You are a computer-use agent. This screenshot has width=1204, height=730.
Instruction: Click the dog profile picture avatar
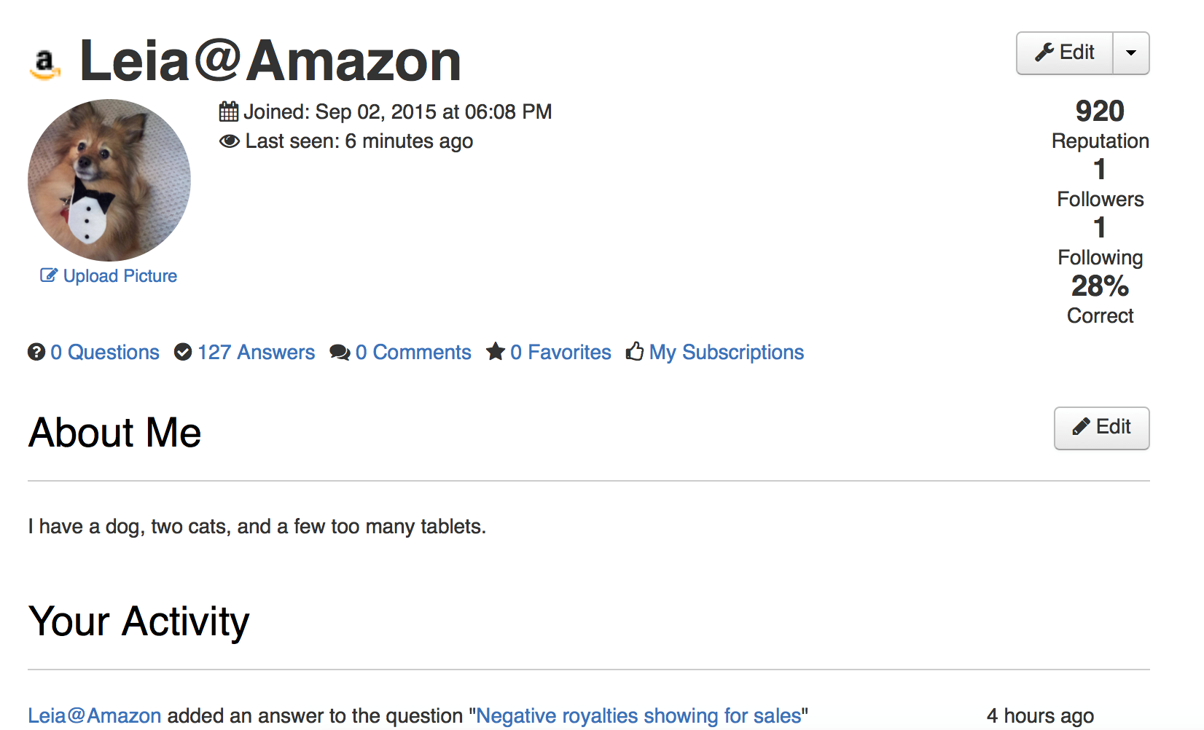pos(109,181)
